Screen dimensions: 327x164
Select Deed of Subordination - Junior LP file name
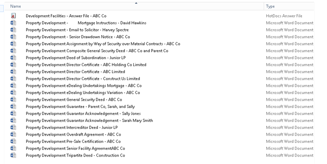pos(76,57)
